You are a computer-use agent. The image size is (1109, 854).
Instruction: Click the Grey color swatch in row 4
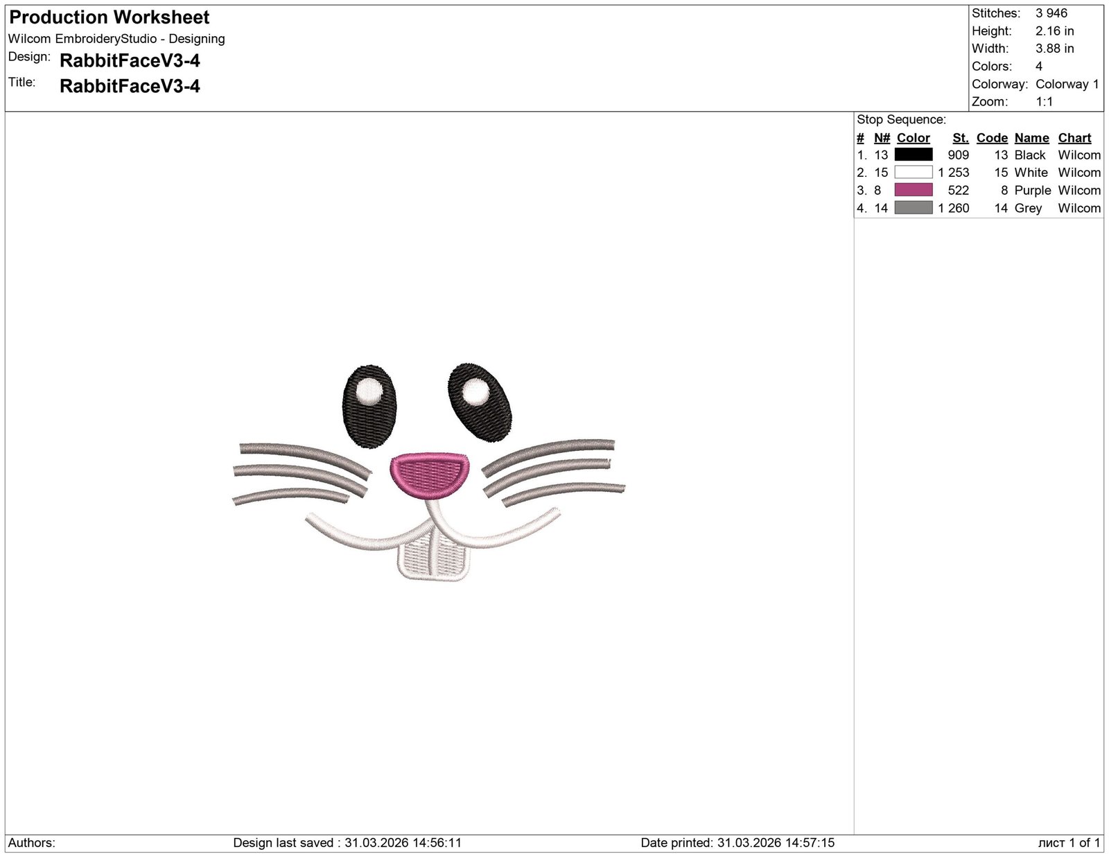(914, 208)
